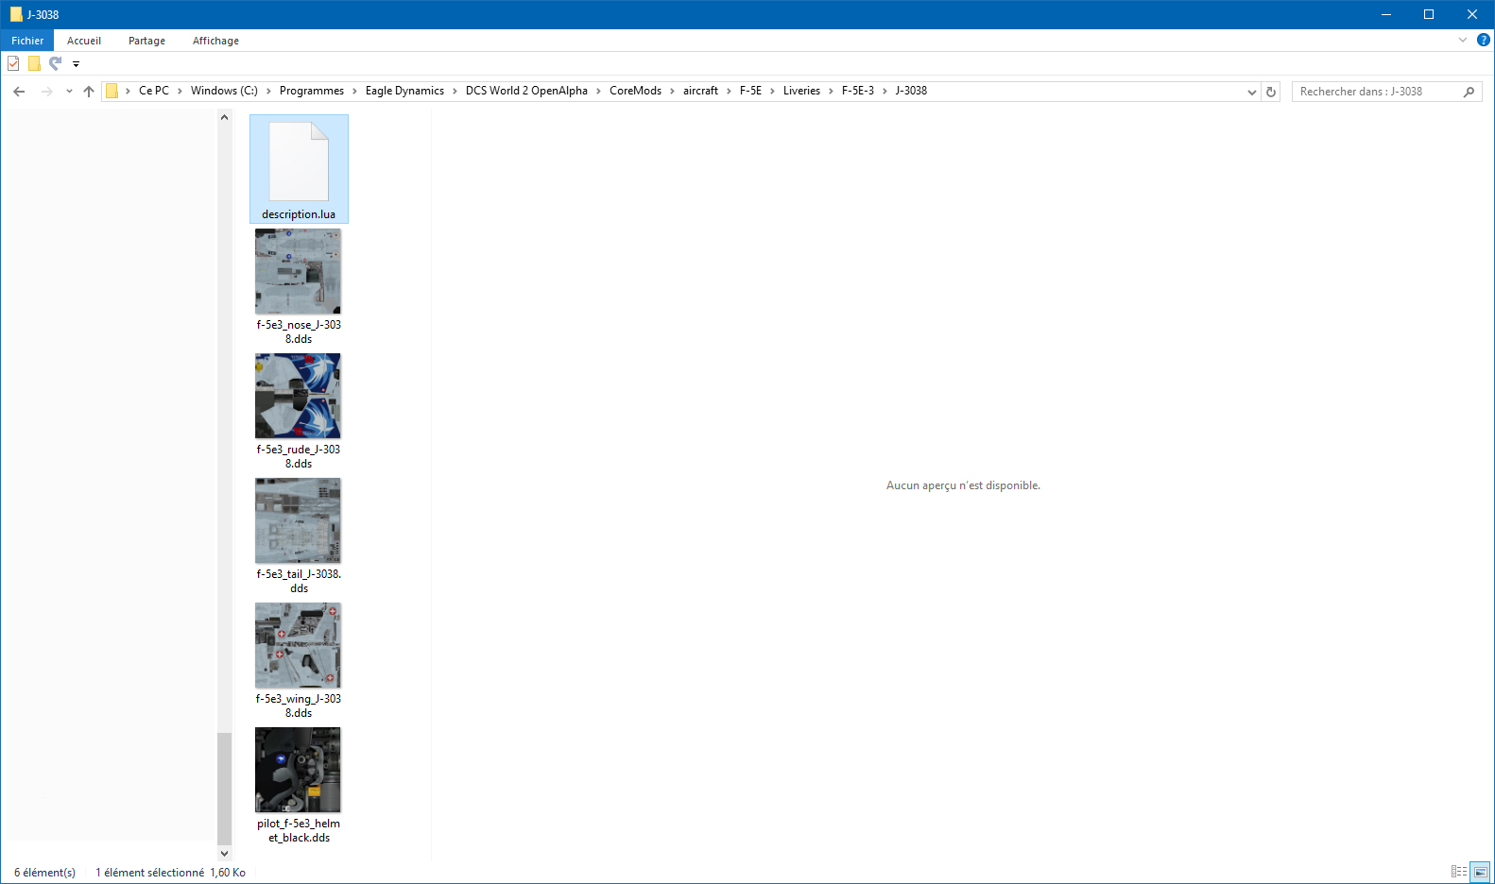
Task: Click the f-5e3_wing_J-3038.dds file name
Action: tap(299, 705)
